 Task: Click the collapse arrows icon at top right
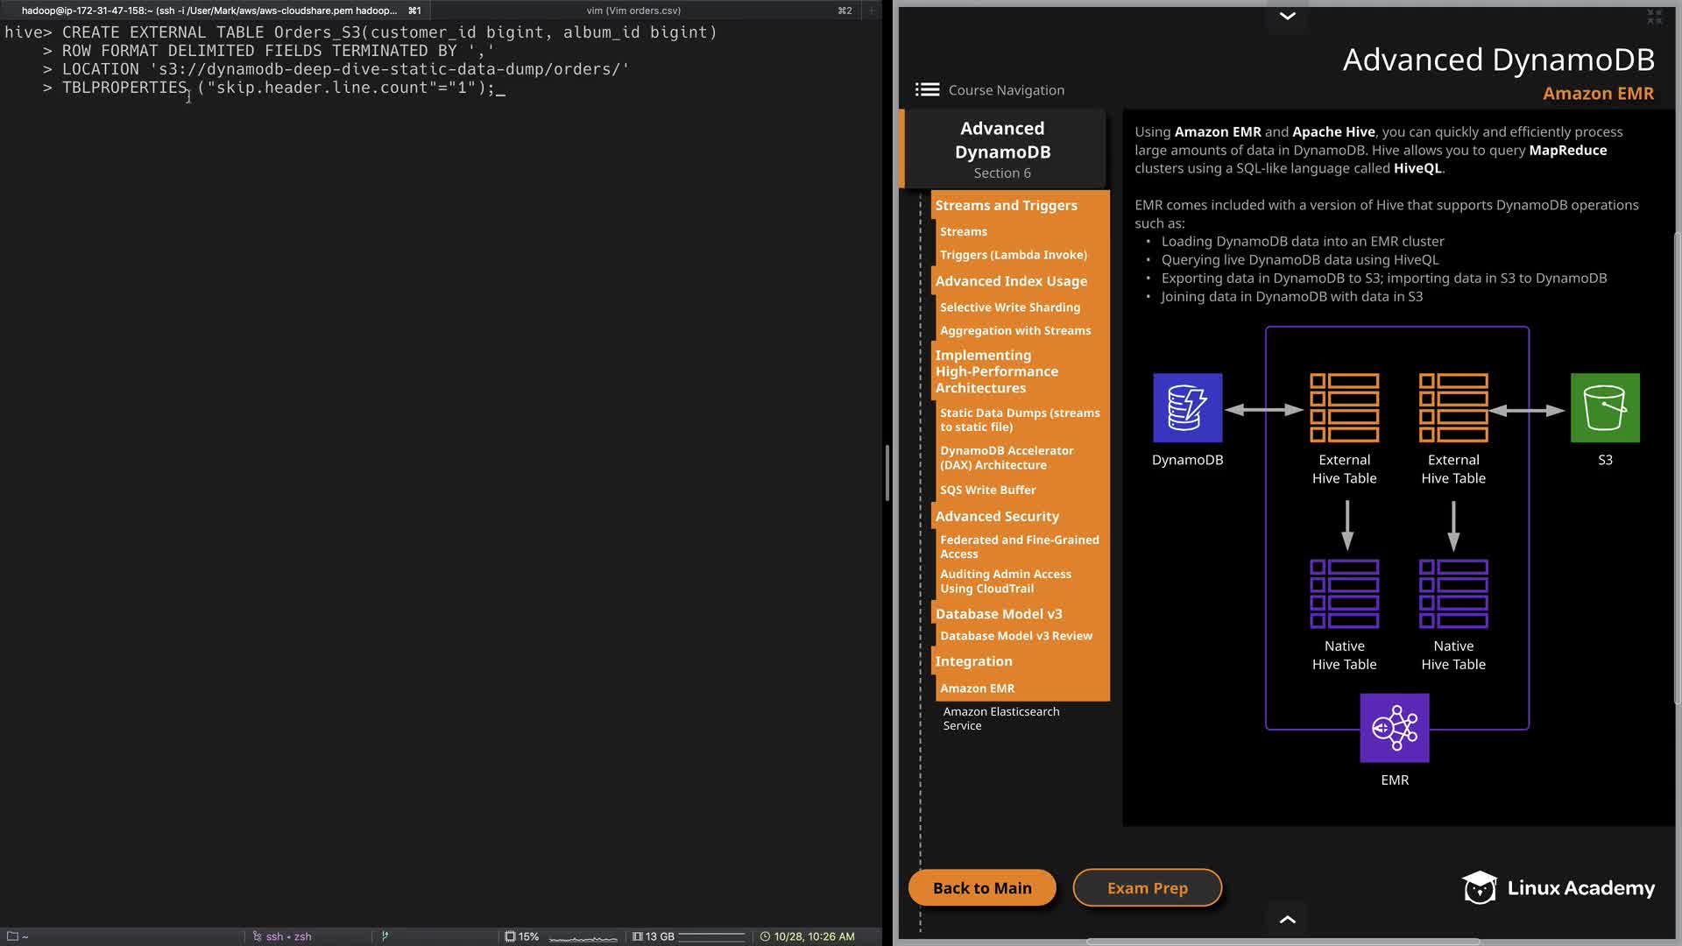[x=1654, y=17]
